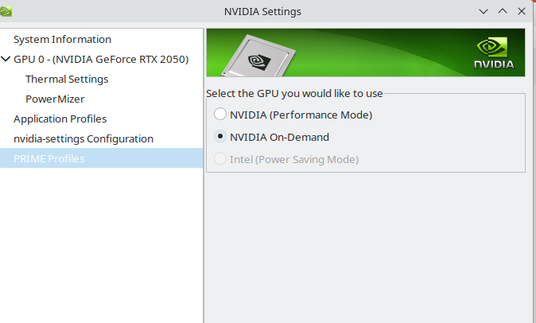Collapse the GPU 0 tree arrow
536x323 pixels.
[x=6, y=59]
